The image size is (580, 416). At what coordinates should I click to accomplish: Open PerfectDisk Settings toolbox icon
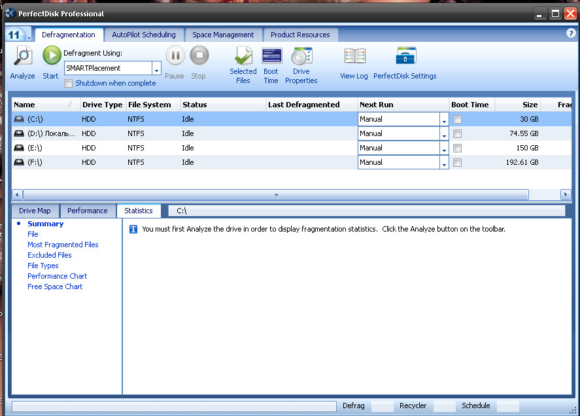pos(406,56)
